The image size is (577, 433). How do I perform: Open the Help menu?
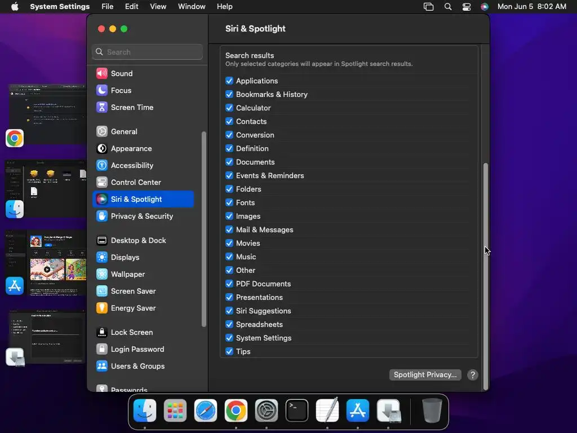tap(224, 7)
